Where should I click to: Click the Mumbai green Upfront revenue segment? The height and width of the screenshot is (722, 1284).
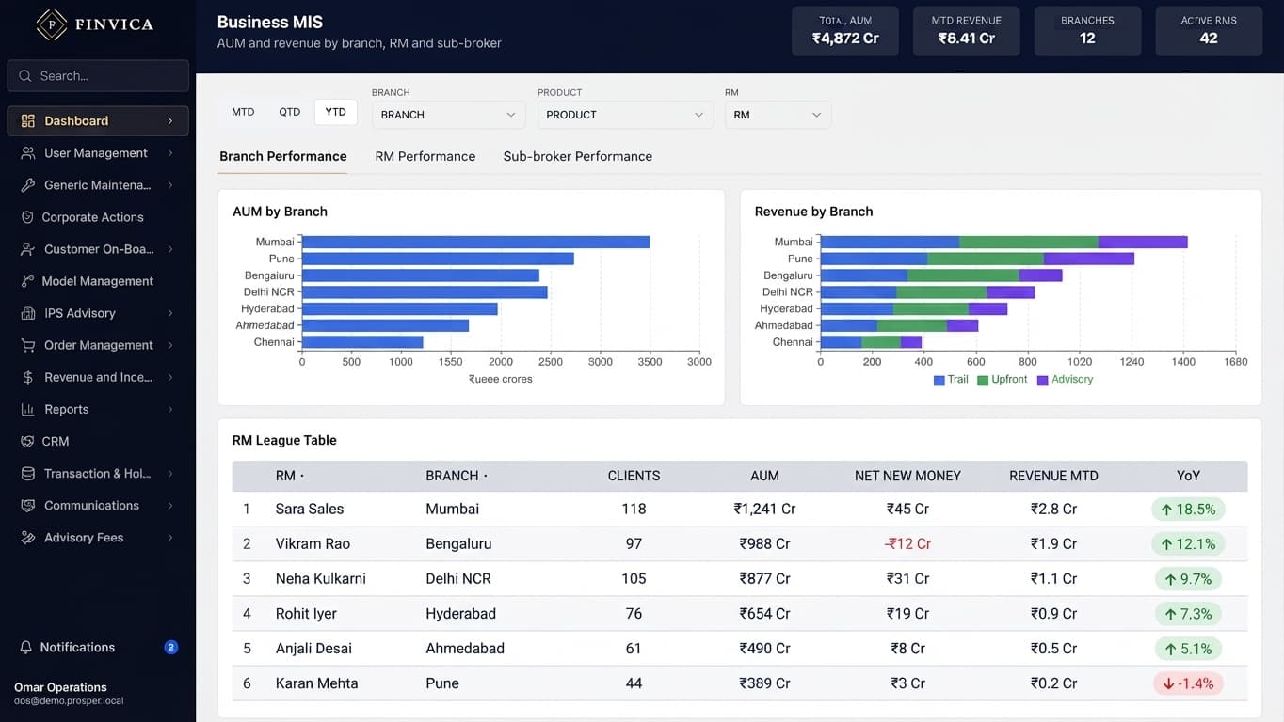click(x=1029, y=242)
